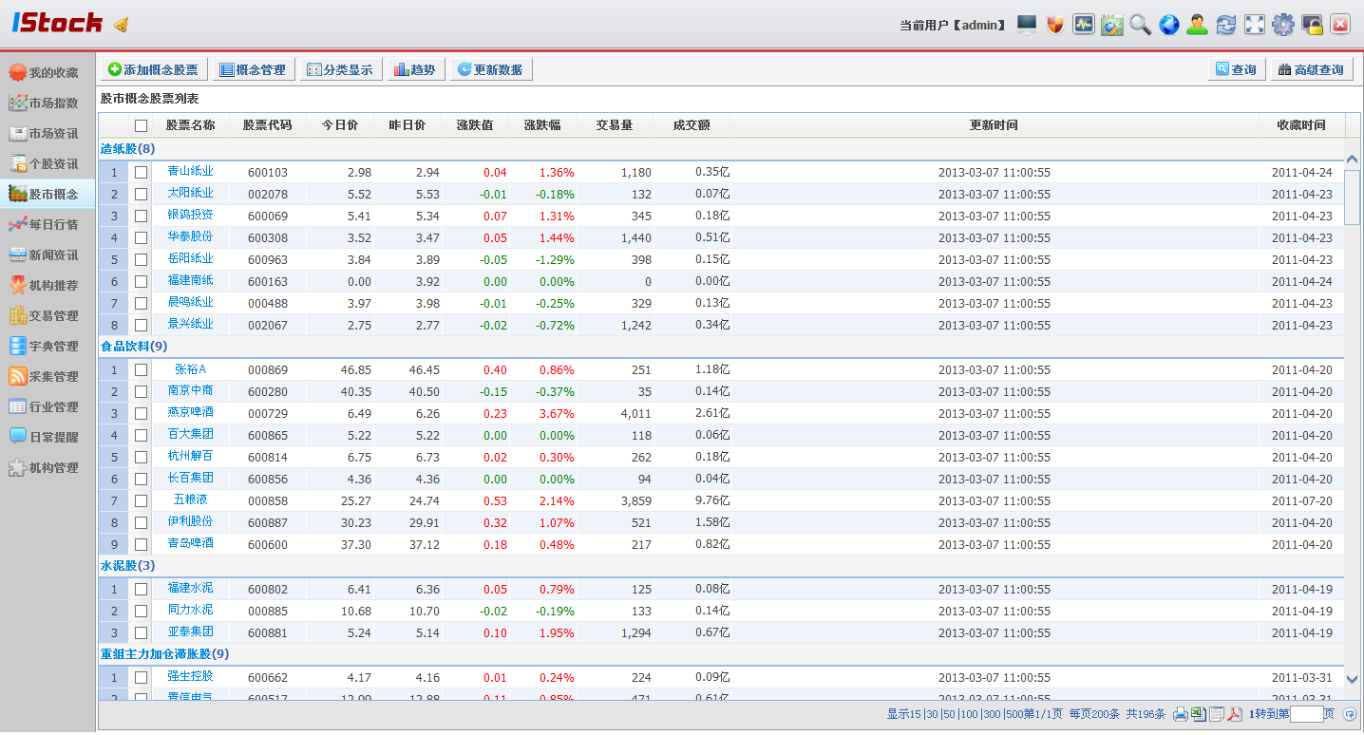Check the box for 强生控股 row
This screenshot has width=1364, height=735.
[141, 678]
